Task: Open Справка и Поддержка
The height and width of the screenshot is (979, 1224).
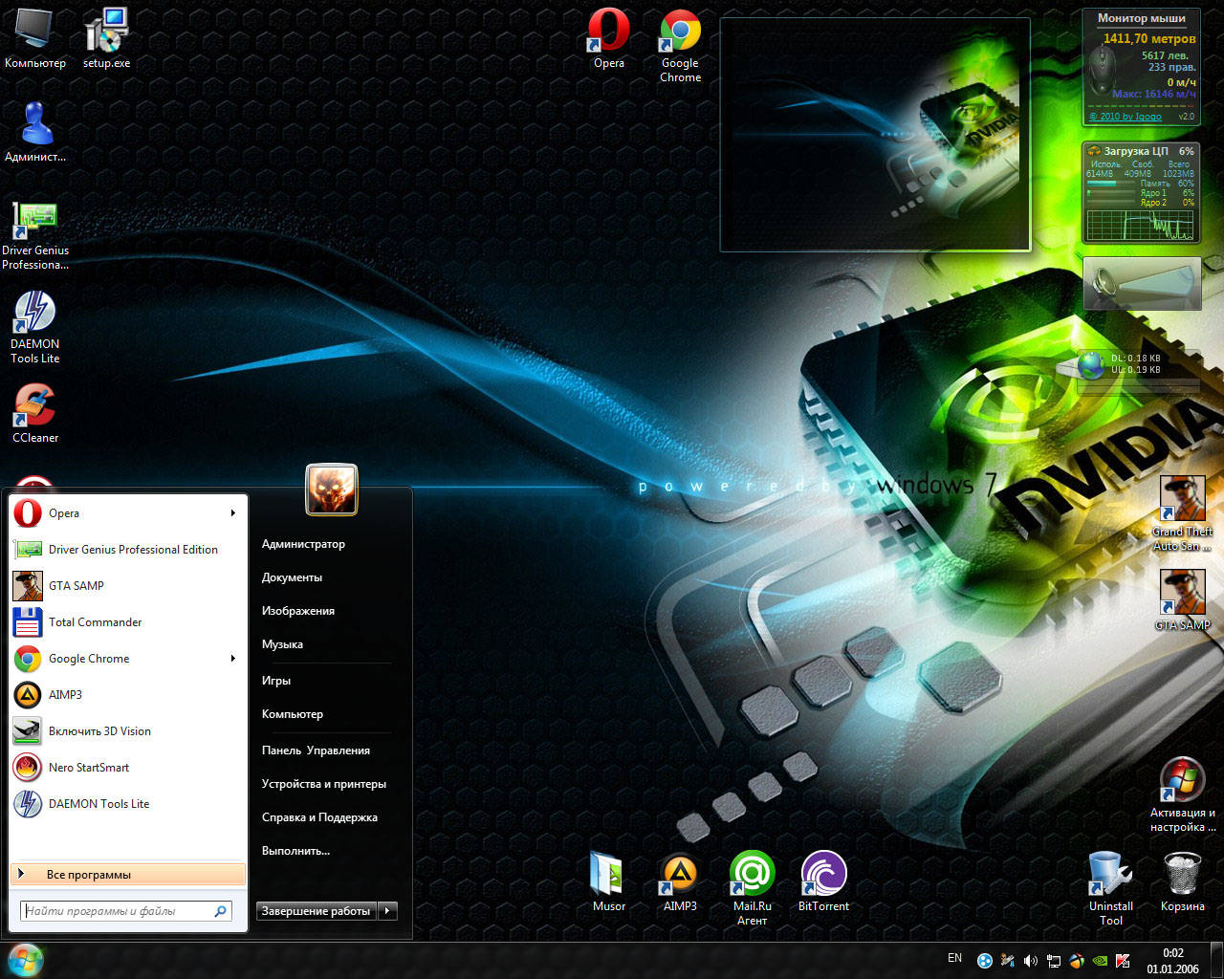Action: (x=319, y=817)
